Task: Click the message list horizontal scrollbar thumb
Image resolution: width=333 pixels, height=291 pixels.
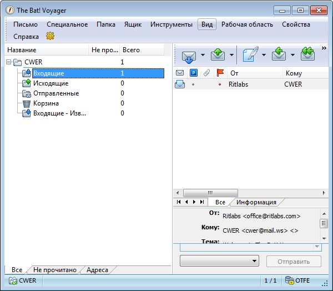Action: [x=210, y=192]
